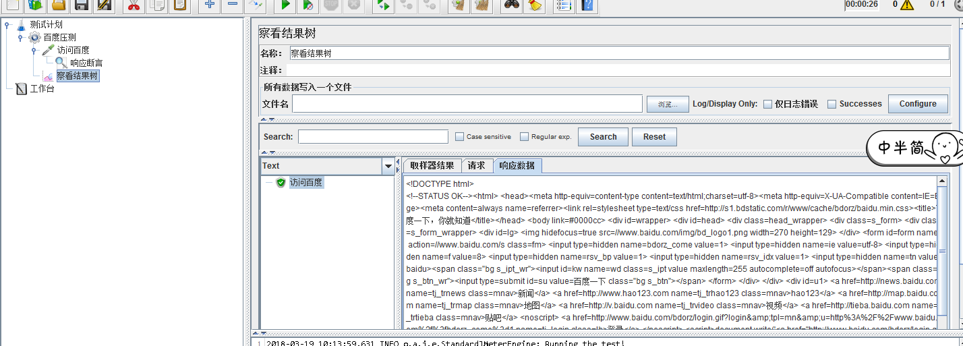The width and height of the screenshot is (963, 346).
Task: Click green shield icon beside 访问百度 result
Action: coord(281,183)
